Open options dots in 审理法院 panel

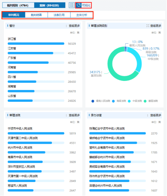66,115
